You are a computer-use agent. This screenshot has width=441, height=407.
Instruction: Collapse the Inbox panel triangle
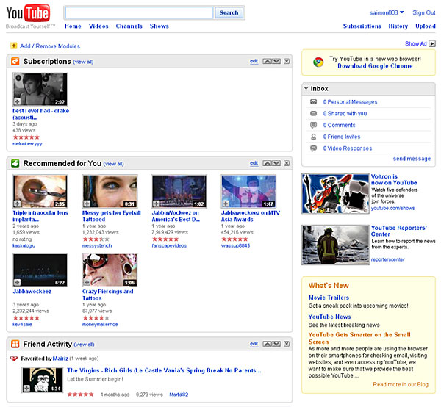click(306, 88)
